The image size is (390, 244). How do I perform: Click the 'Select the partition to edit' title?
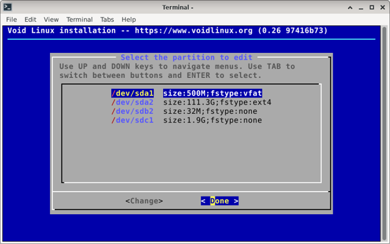pyautogui.click(x=187, y=58)
